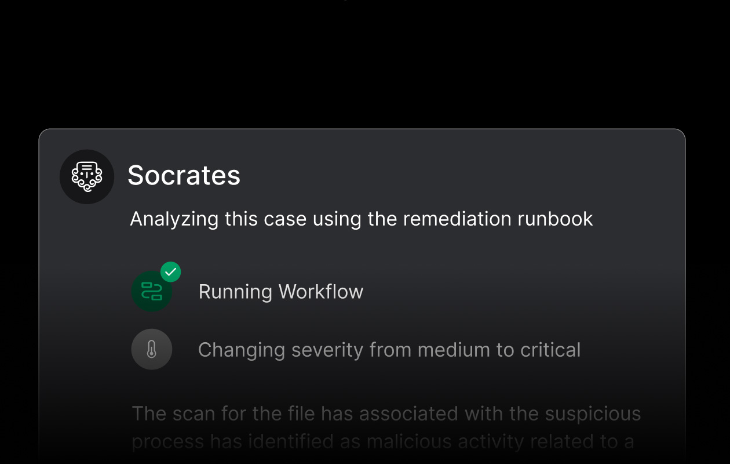Viewport: 730px width, 464px height.
Task: Click the word "process" in faded paragraph
Action: point(167,441)
